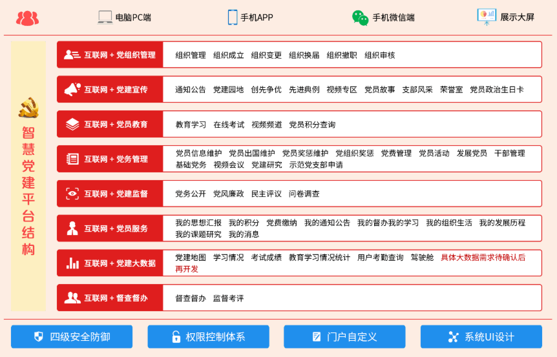Click the 用户考勤查询 item

tap(381, 258)
